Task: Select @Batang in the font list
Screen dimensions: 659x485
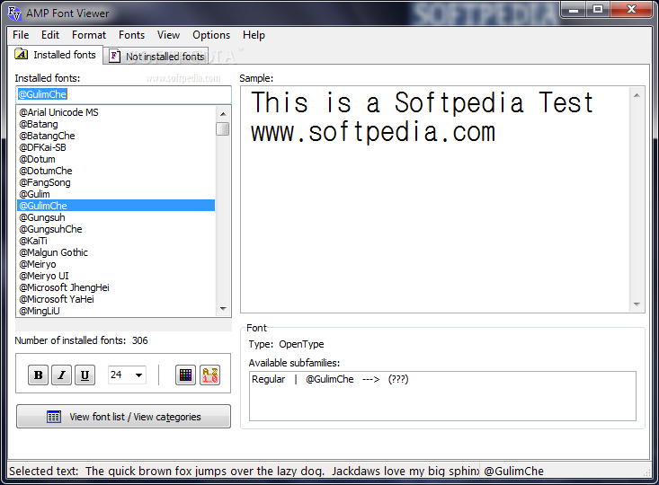Action: pyautogui.click(x=116, y=124)
